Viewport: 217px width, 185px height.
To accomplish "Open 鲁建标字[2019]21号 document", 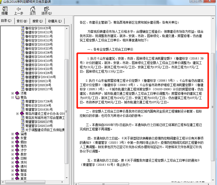I will pyautogui.click(x=39, y=65).
